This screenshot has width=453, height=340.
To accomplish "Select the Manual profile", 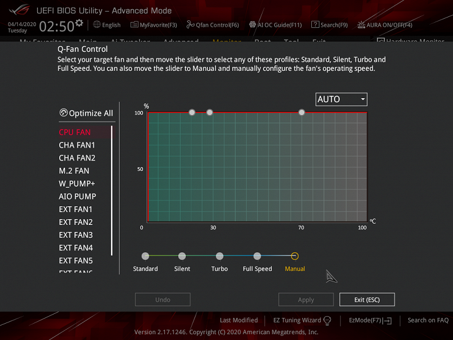I will (x=294, y=256).
